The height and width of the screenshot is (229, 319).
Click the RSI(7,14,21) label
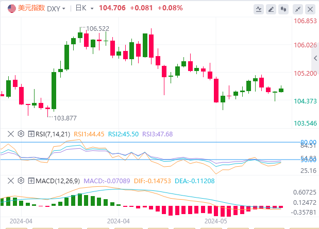pos(53,134)
